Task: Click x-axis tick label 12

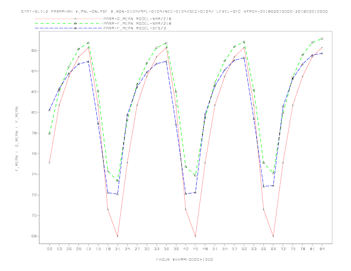Action: click(x=89, y=249)
